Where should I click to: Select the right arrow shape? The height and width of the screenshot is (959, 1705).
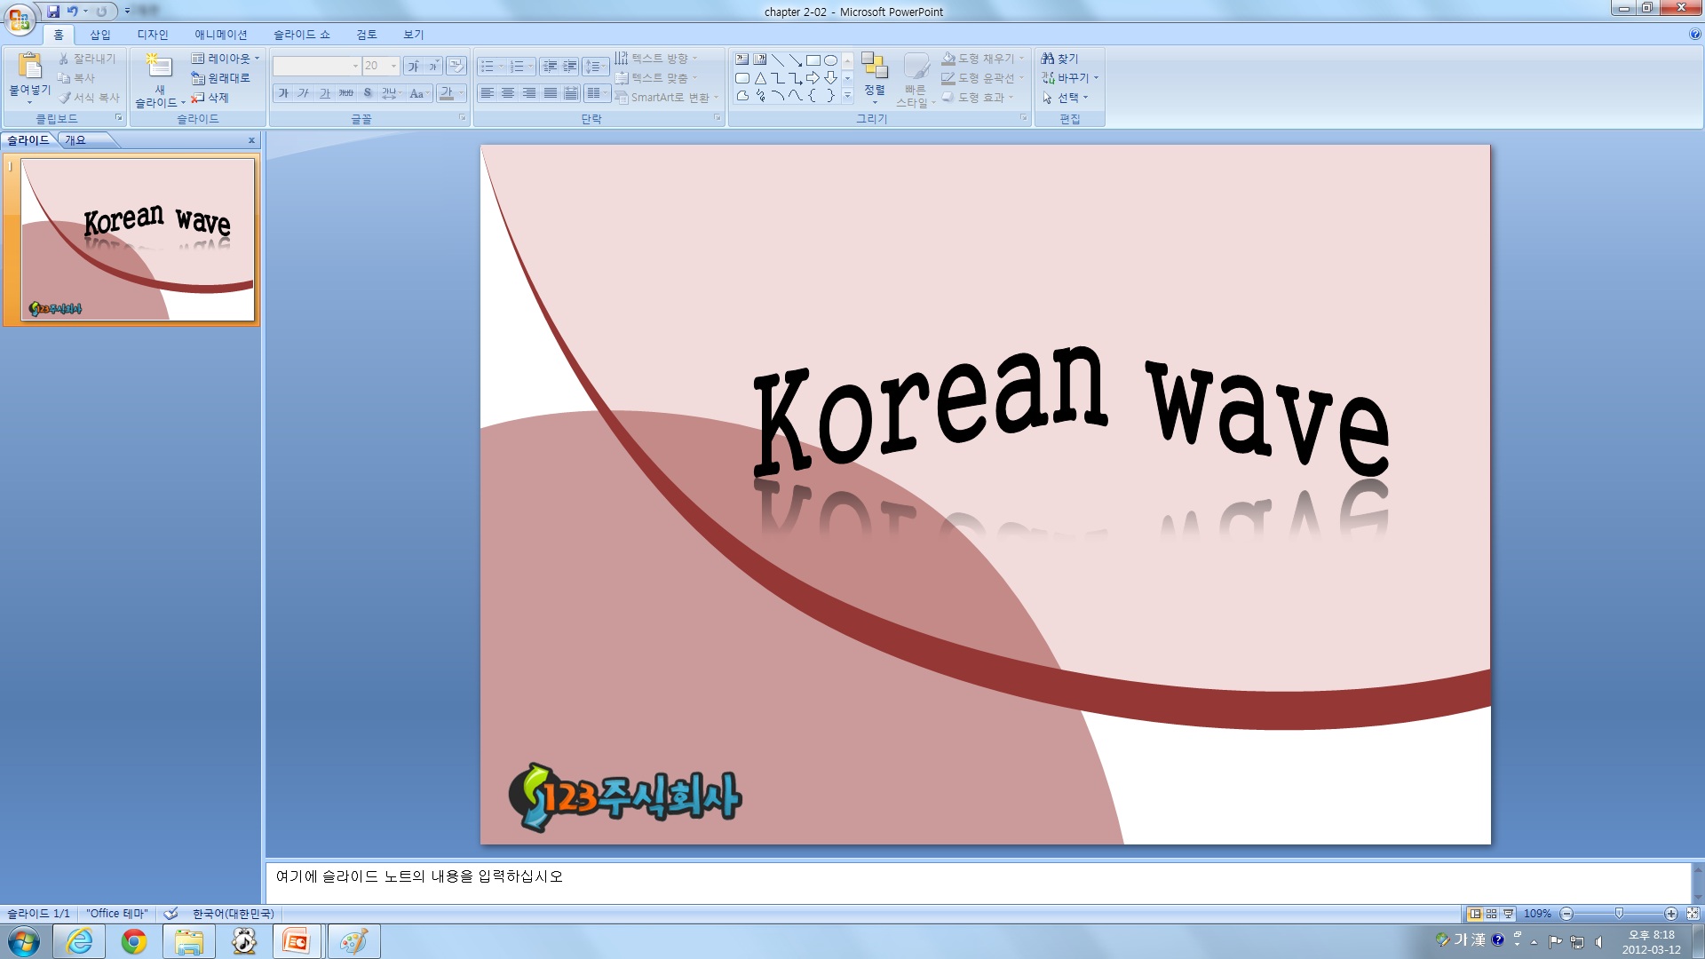tap(813, 78)
